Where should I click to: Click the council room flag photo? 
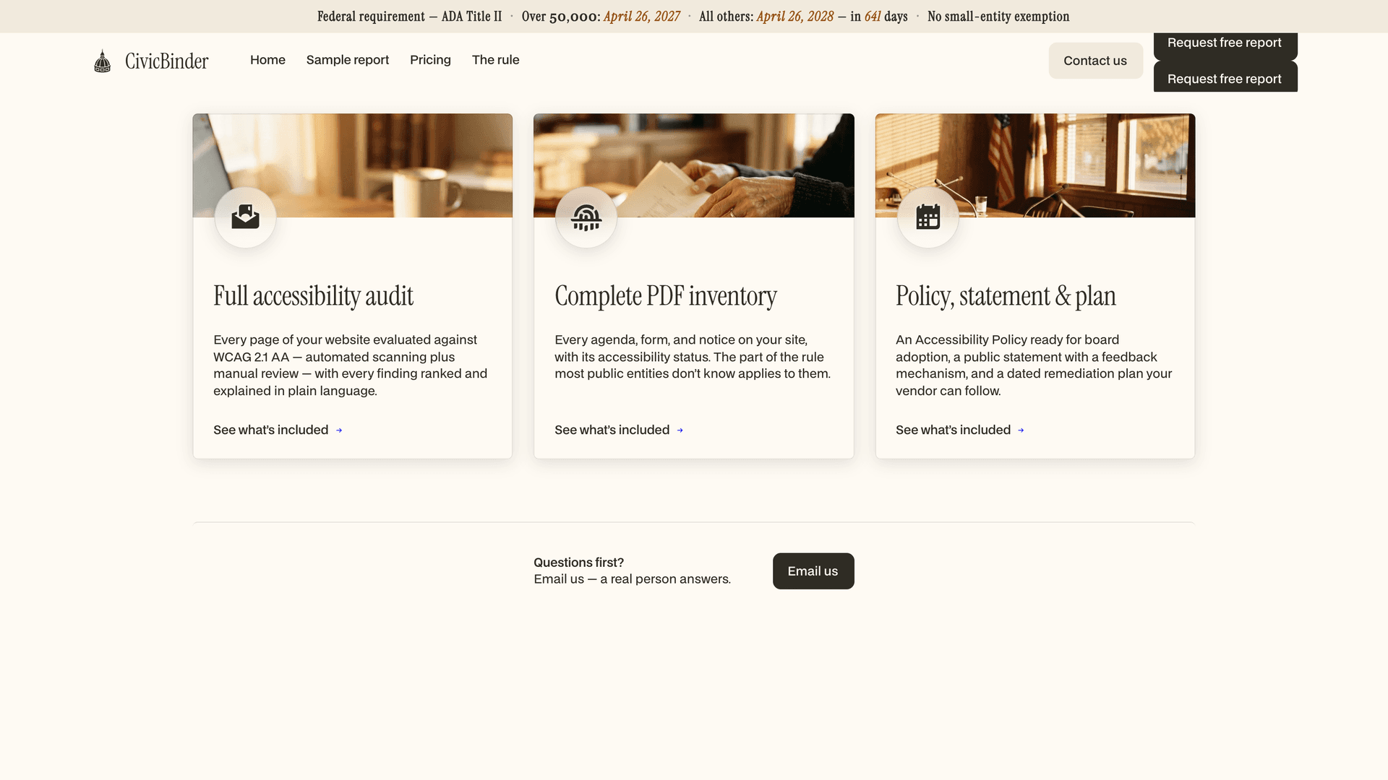1035,165
